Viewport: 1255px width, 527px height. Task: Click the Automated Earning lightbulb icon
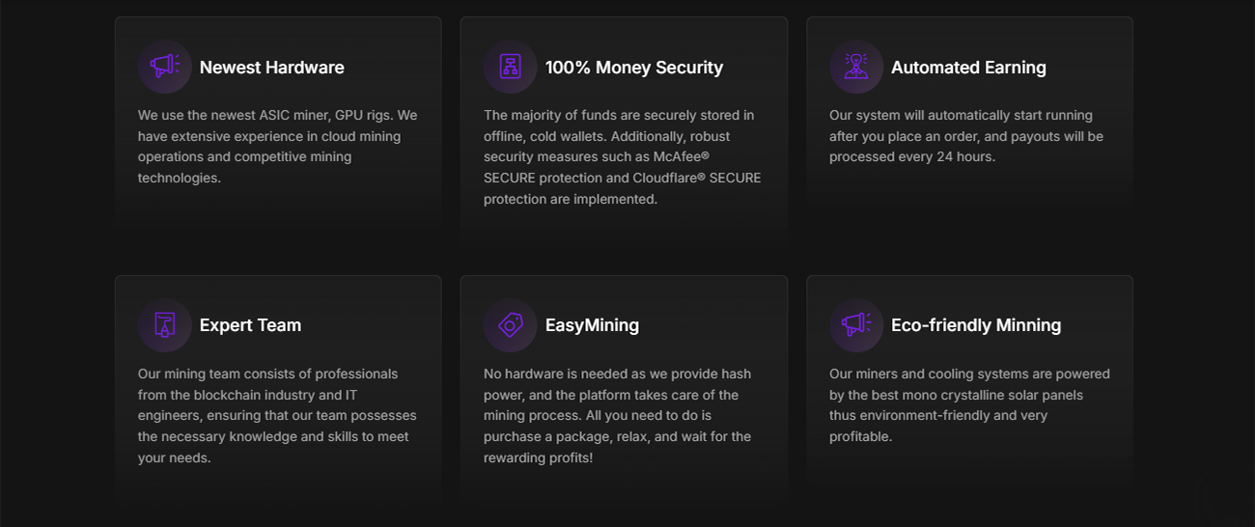pos(856,67)
